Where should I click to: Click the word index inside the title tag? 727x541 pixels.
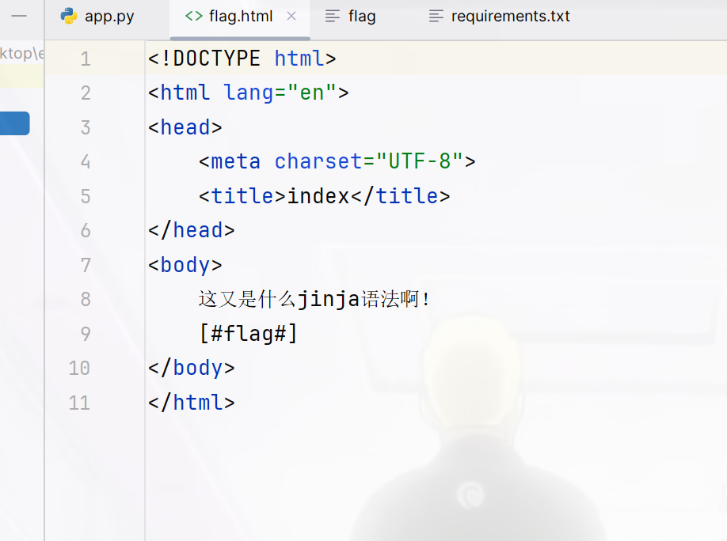[x=318, y=196]
